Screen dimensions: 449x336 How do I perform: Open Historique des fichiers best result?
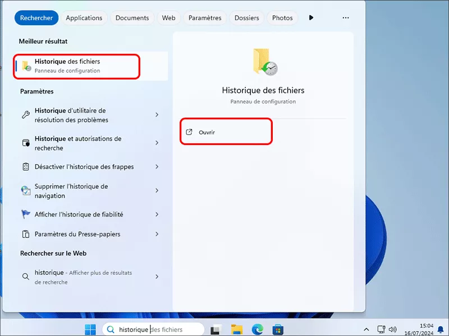[76, 66]
